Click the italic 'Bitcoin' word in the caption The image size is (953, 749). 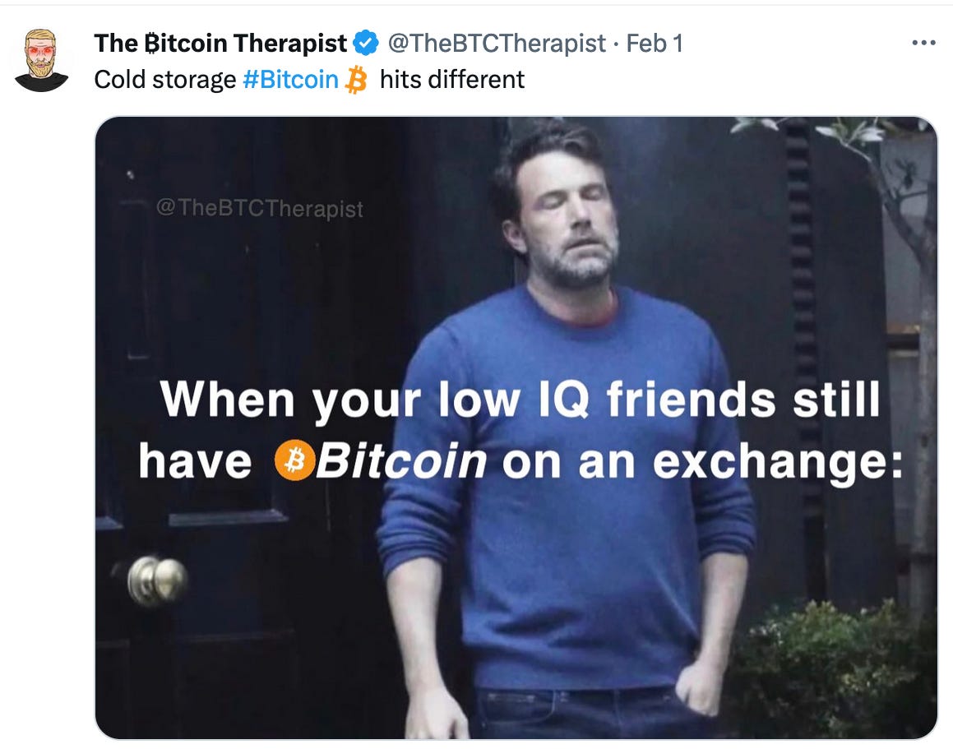point(401,461)
